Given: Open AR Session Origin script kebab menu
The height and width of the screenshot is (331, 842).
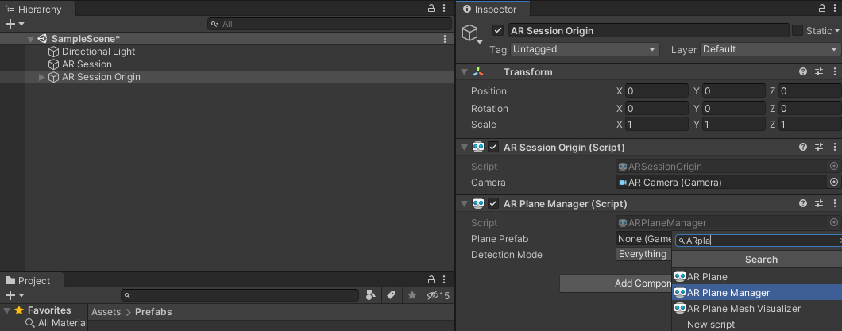Looking at the screenshot, I should coord(834,148).
